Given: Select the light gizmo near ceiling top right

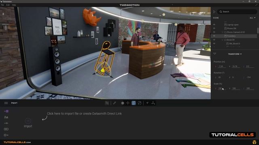Looking at the screenshot, I should [163, 14].
